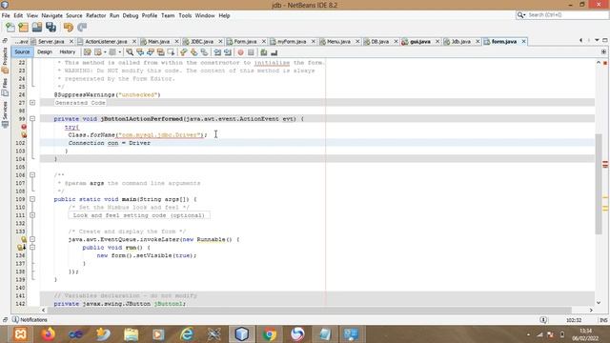This screenshot has width=610, height=343.
Task: Open the Debug menu
Action: [x=131, y=15]
